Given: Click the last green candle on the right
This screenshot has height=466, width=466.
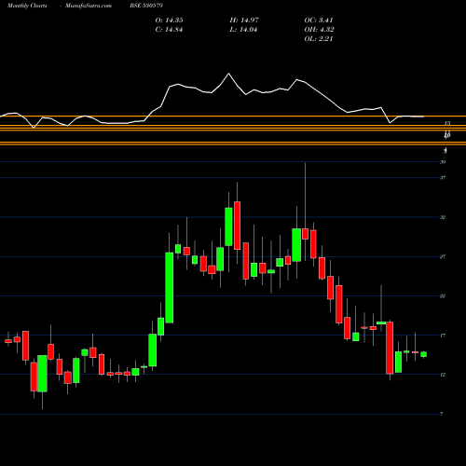Looking at the screenshot, I should [x=424, y=354].
